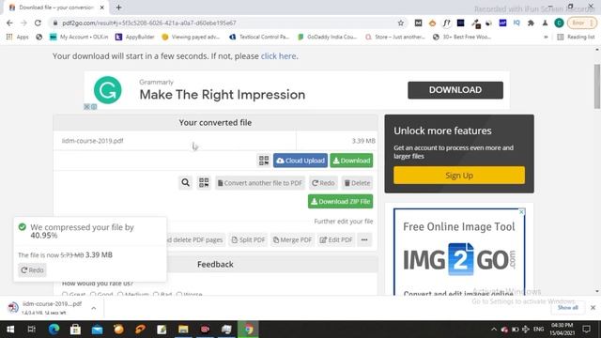The width and height of the screenshot is (601, 338).
Task: Open the Textlocal Control Panel bookmark
Action: [259, 38]
